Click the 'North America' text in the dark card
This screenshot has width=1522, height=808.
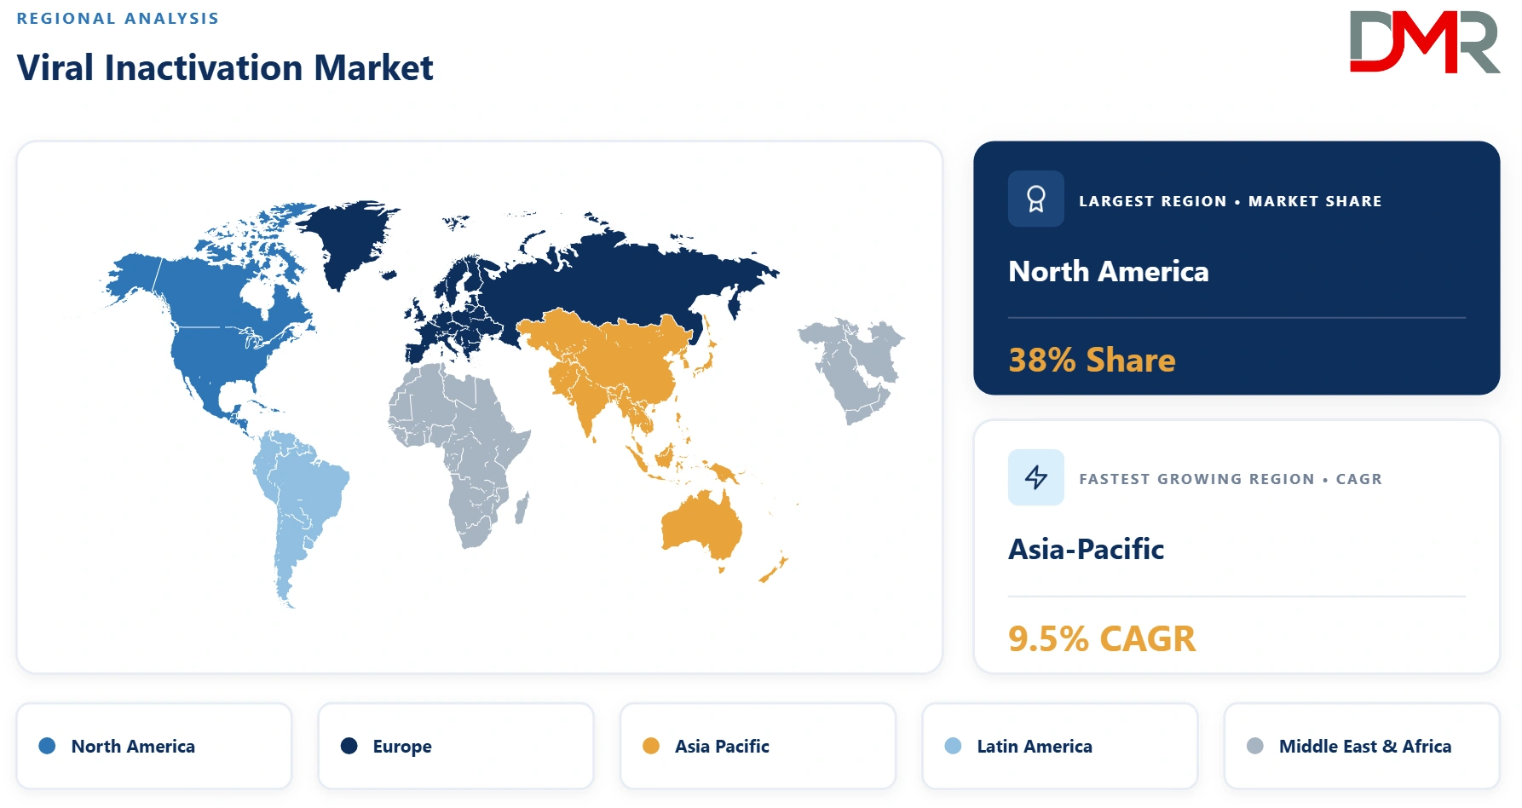[x=1109, y=271]
